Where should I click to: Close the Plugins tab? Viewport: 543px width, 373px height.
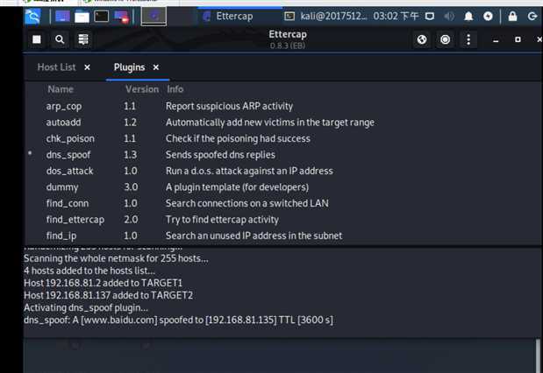click(156, 67)
